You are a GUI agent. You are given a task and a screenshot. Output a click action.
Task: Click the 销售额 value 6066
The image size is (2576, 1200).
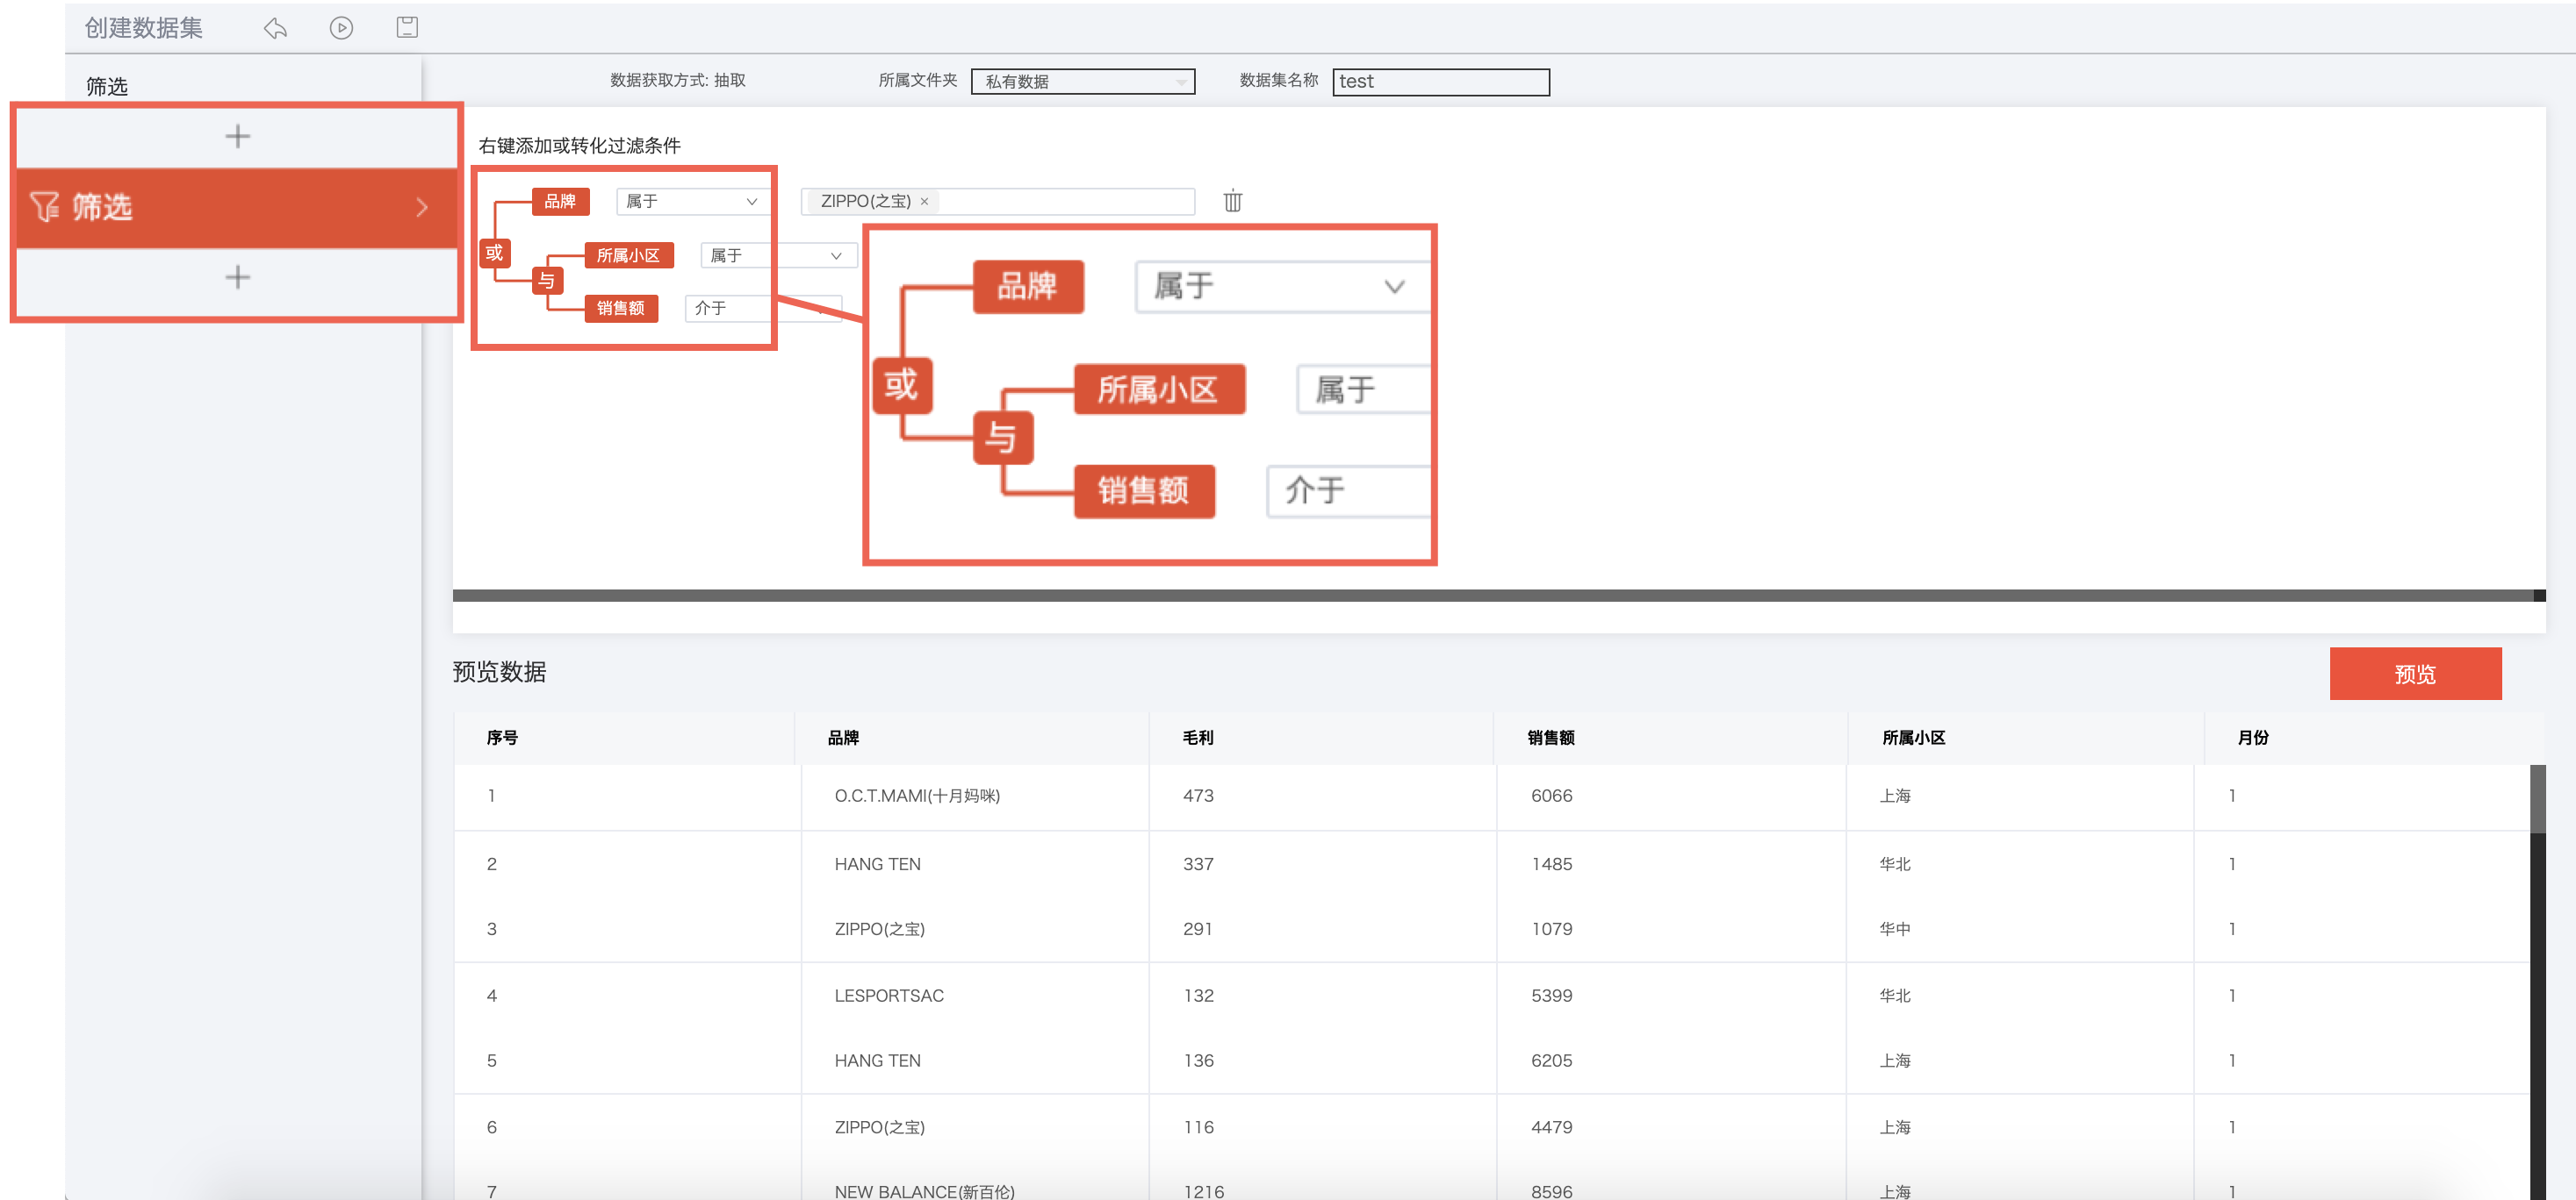pos(1551,796)
